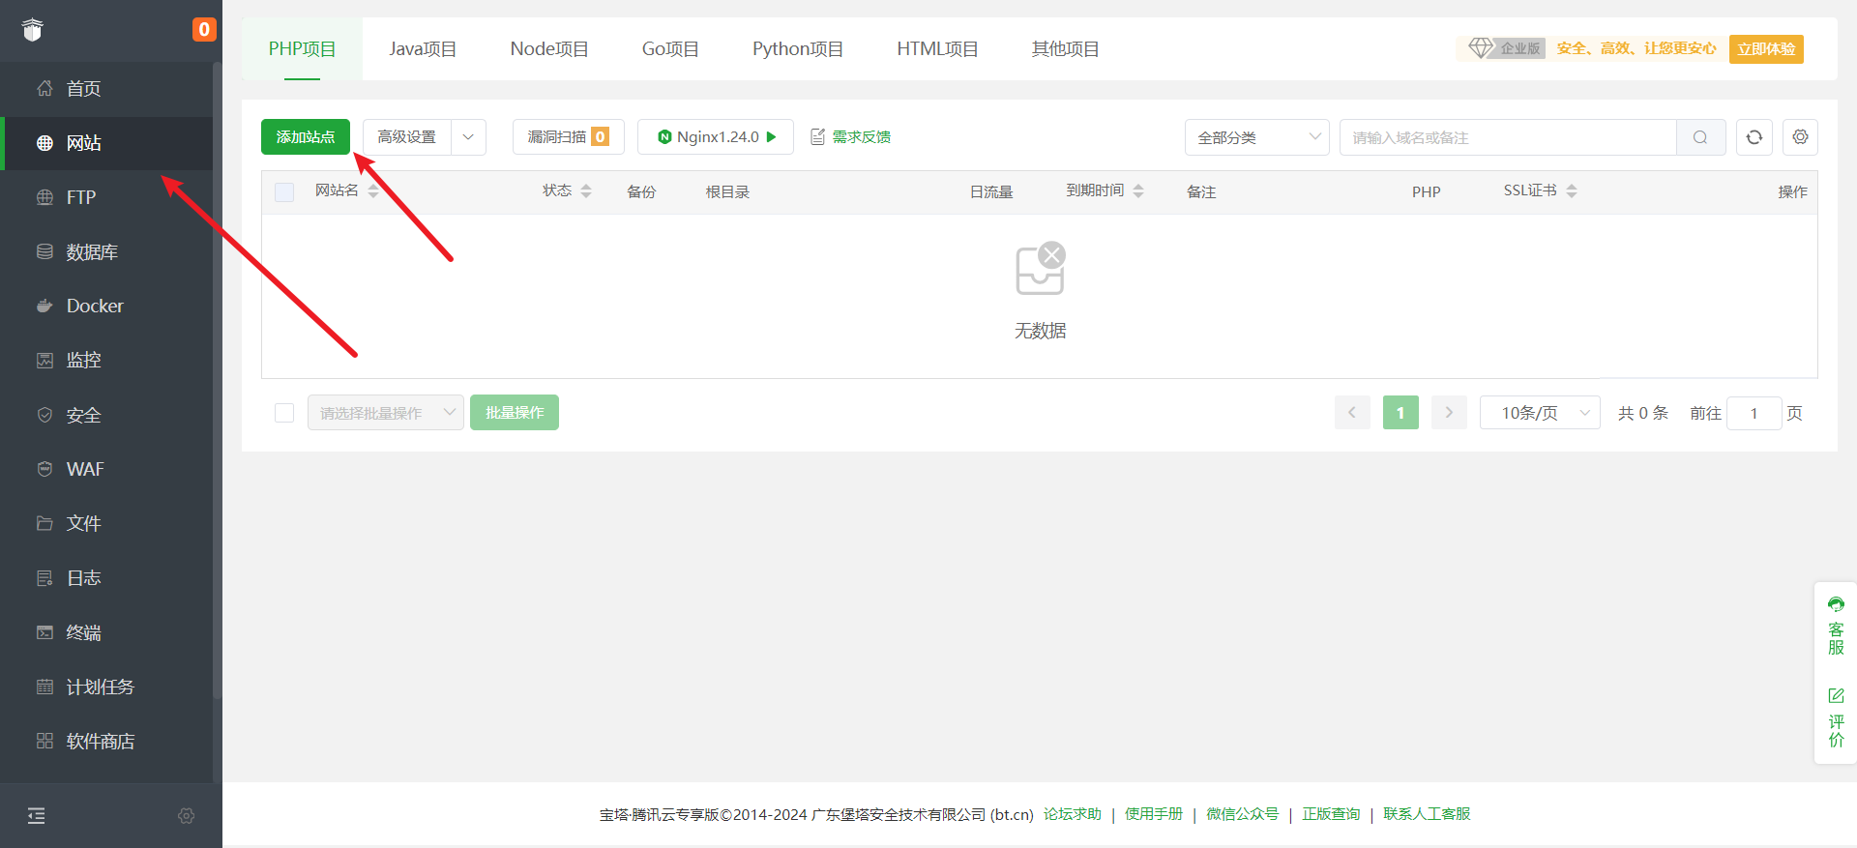Open the 网站 sidebar section
Image resolution: width=1857 pixels, height=848 pixels.
point(106,143)
